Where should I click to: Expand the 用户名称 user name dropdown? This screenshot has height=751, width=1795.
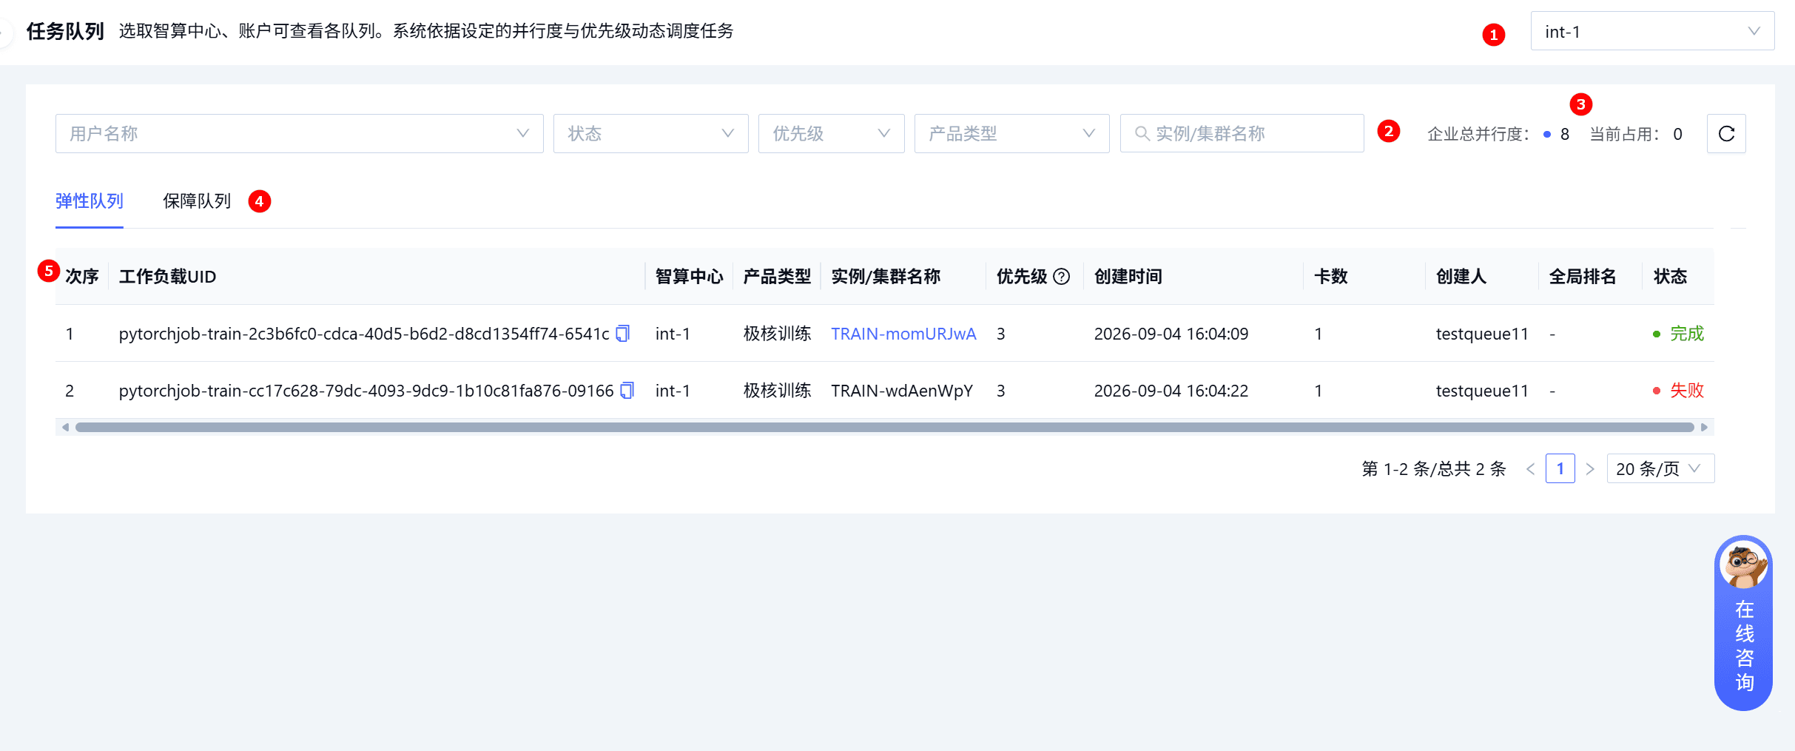tap(300, 134)
